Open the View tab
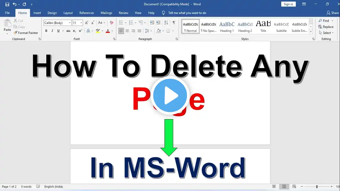340x191 pixels. 138,13
